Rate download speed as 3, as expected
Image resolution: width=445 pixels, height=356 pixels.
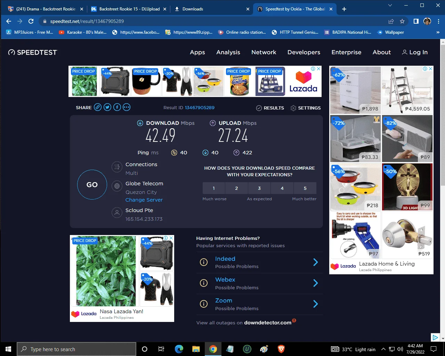pos(259,188)
